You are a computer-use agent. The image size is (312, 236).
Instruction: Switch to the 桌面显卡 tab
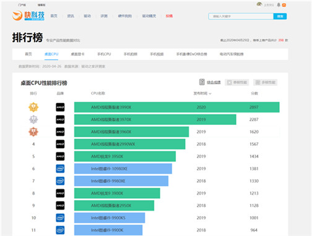click(77, 54)
